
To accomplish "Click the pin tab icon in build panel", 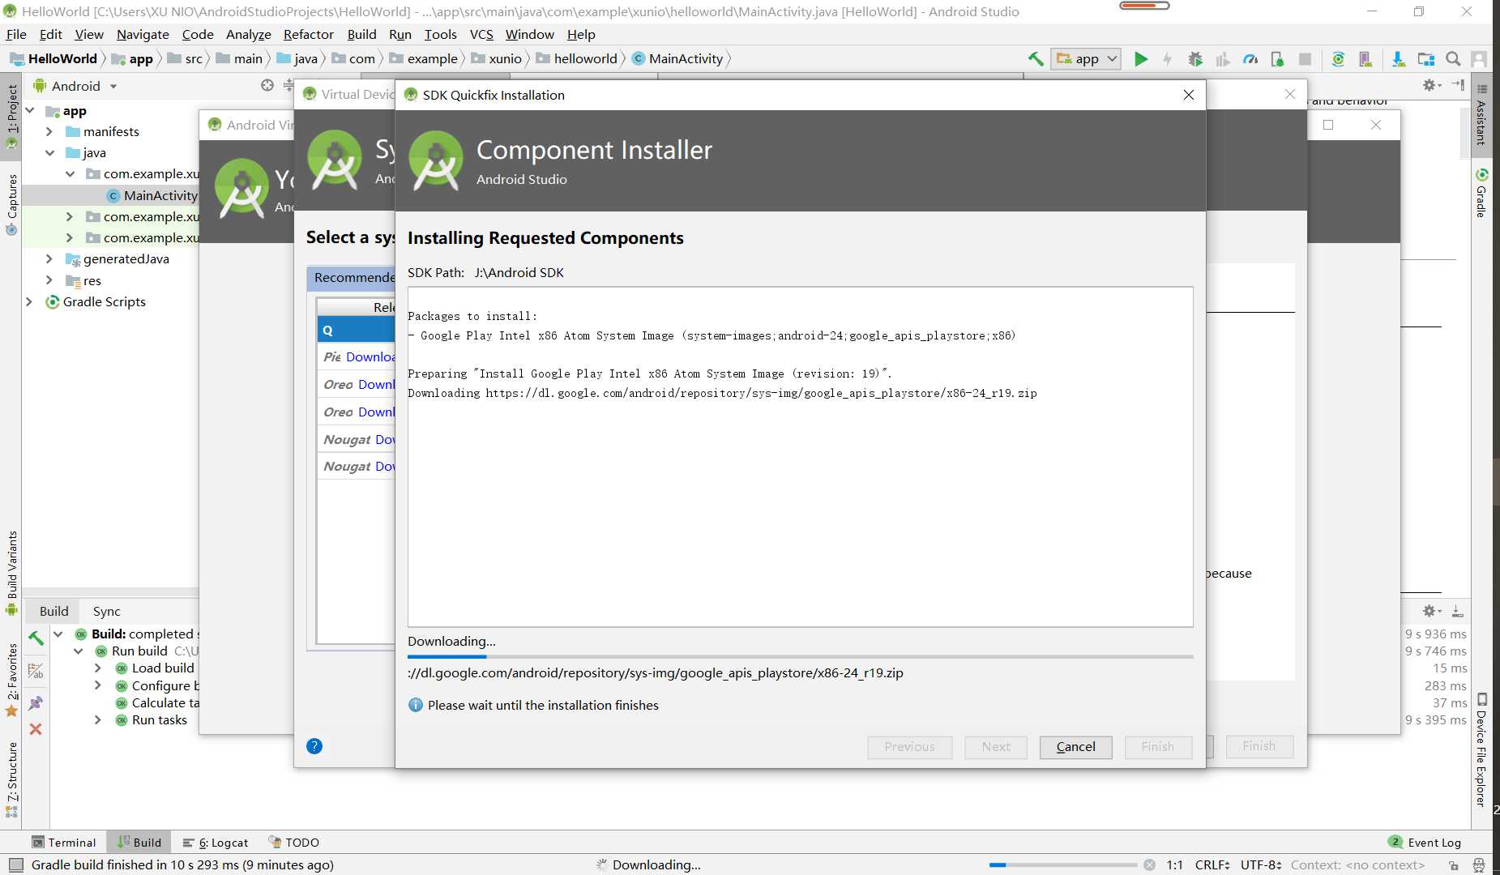I will pyautogui.click(x=36, y=703).
